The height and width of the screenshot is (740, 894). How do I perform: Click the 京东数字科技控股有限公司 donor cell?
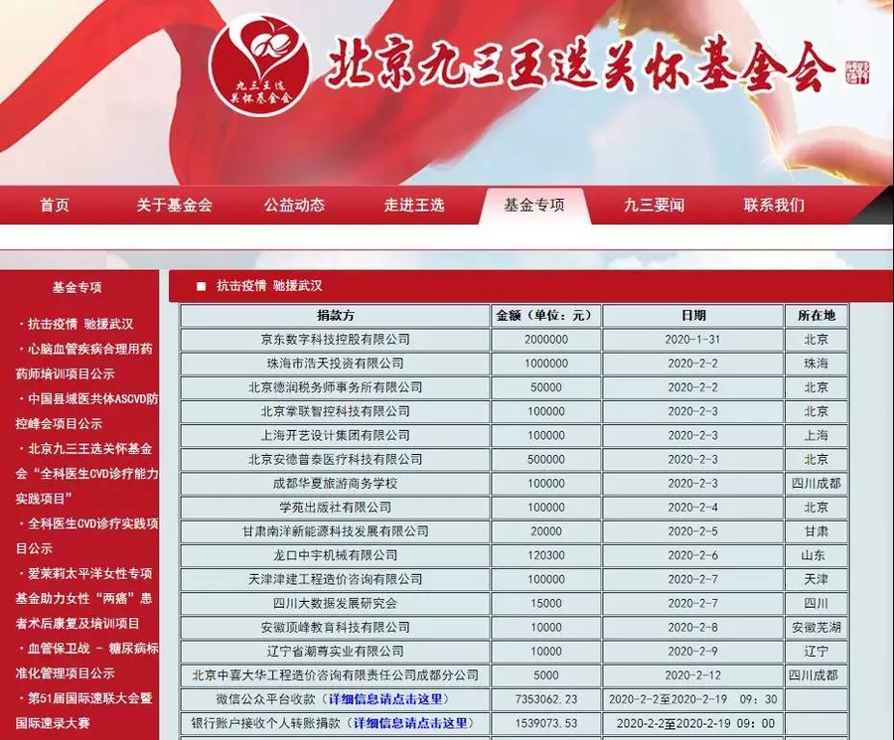(x=335, y=340)
